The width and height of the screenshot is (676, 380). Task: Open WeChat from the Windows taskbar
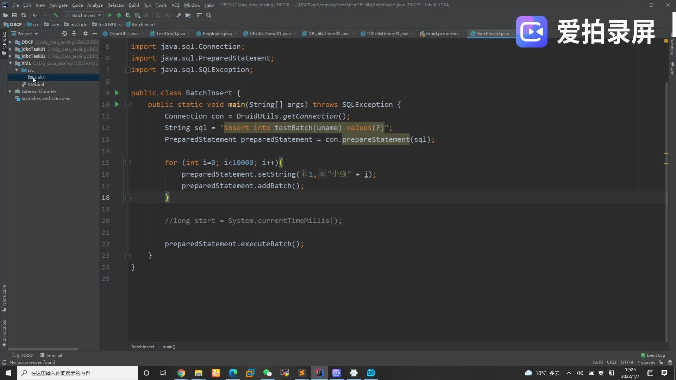[268, 373]
